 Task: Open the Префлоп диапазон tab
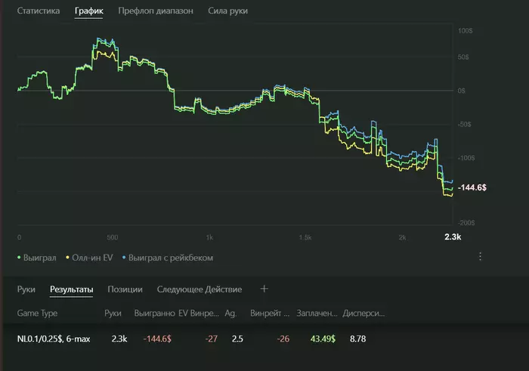pyautogui.click(x=155, y=11)
